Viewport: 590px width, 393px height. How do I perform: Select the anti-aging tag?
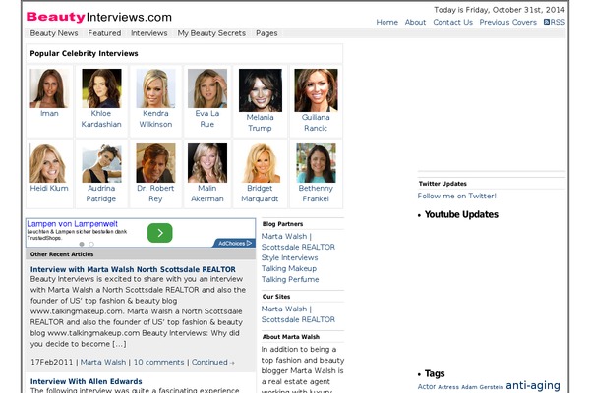533,385
